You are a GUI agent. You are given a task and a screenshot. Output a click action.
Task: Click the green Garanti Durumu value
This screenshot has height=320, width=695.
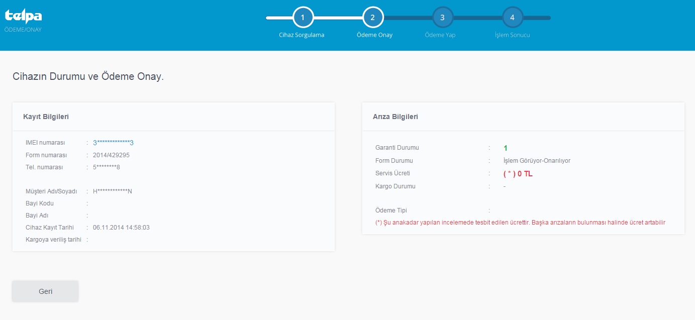[x=506, y=148]
